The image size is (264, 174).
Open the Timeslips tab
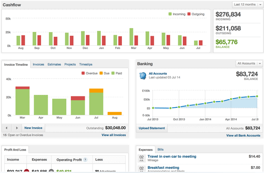[86, 64]
